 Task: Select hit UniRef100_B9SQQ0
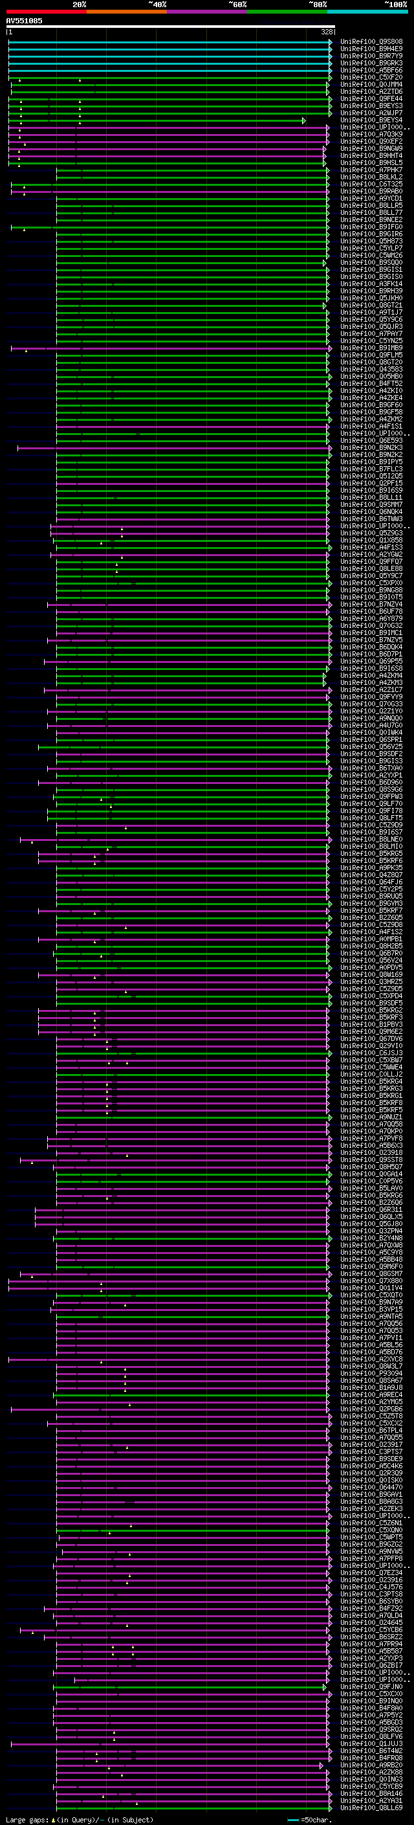(371, 263)
